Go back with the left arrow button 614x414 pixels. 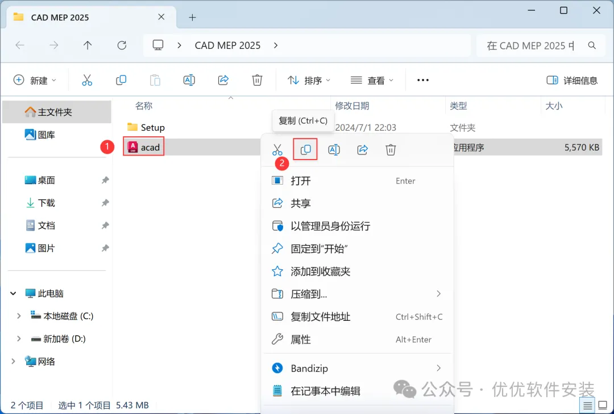20,45
